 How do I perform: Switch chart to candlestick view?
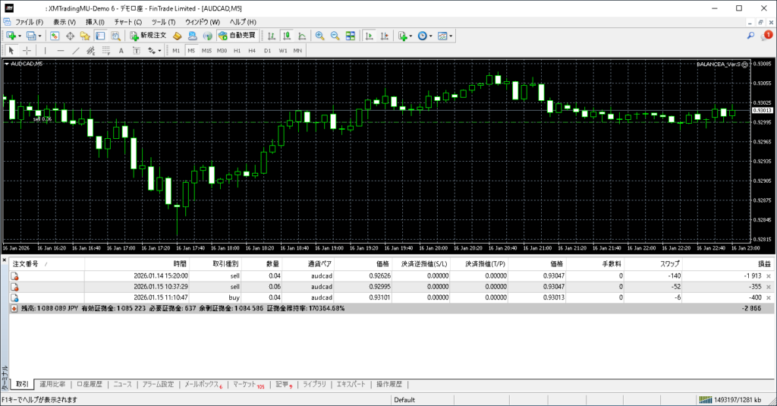coord(288,36)
